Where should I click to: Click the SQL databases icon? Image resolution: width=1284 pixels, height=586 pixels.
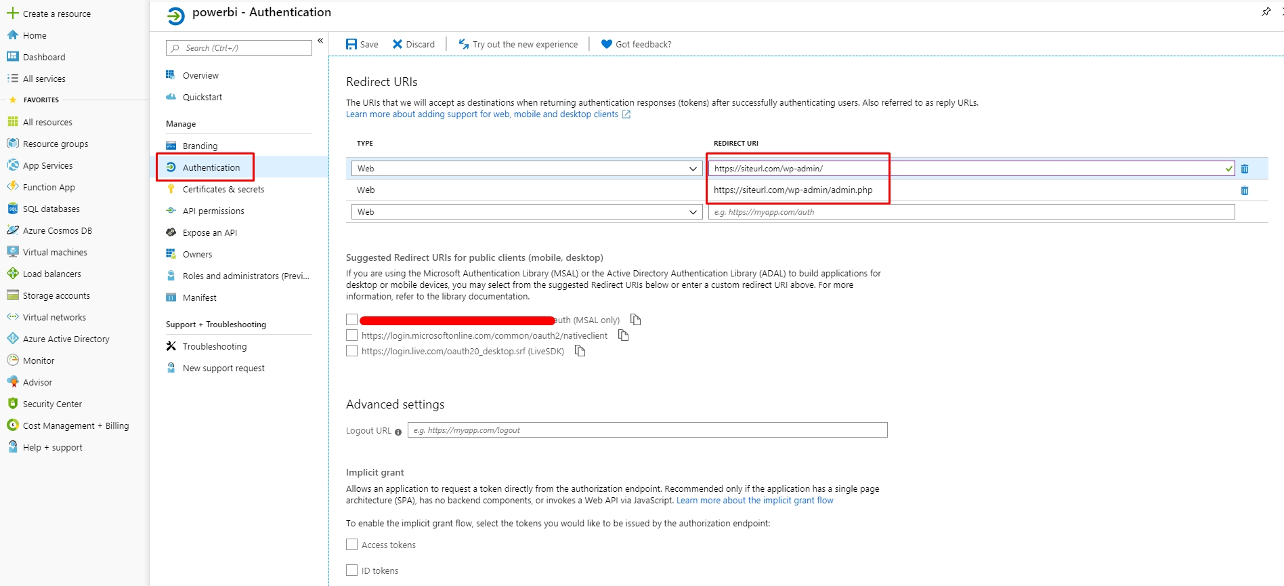[x=12, y=208]
